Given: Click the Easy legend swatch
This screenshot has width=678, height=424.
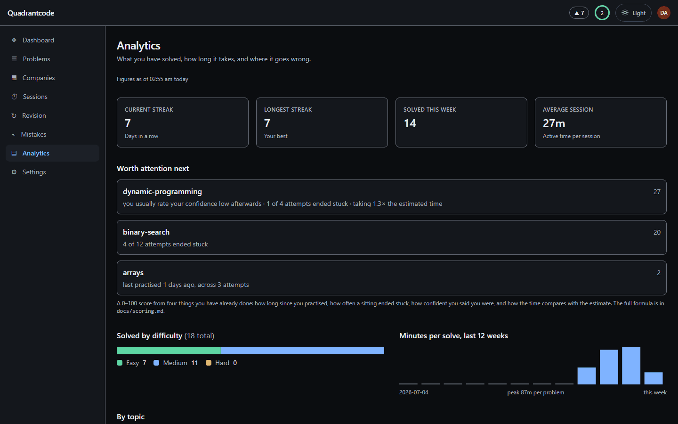Looking at the screenshot, I should pos(120,363).
